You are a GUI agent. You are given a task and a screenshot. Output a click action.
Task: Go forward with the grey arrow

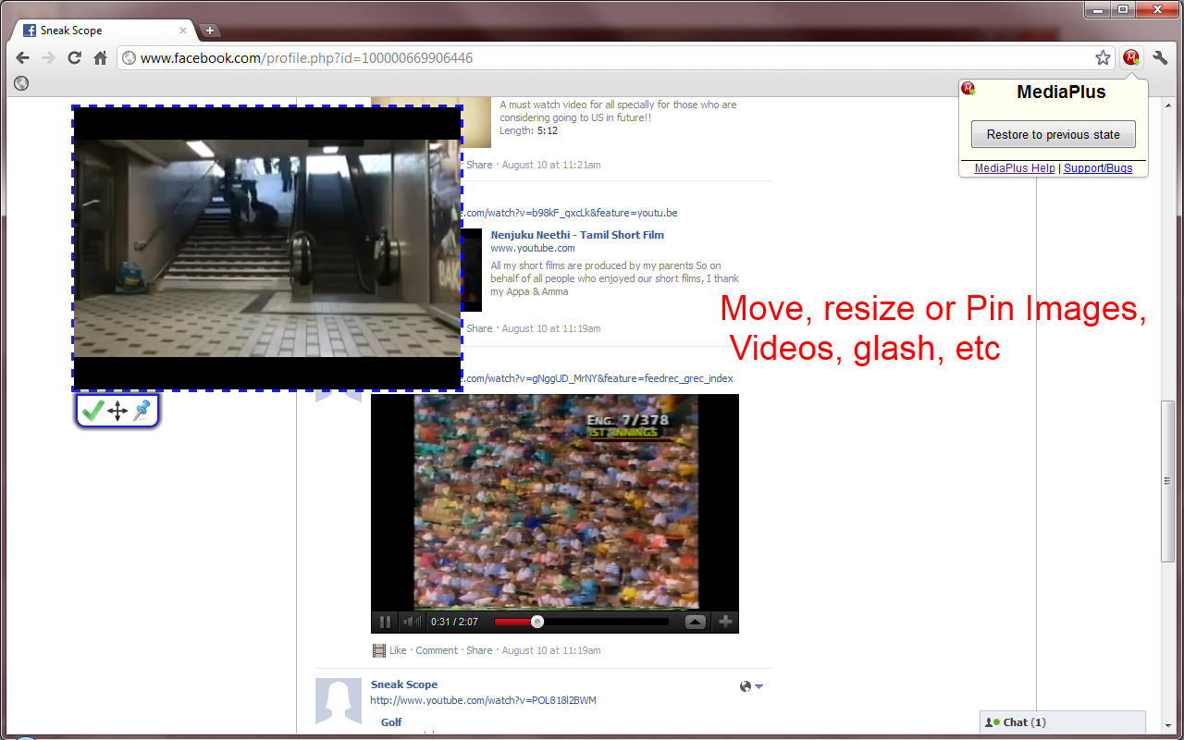coord(49,57)
